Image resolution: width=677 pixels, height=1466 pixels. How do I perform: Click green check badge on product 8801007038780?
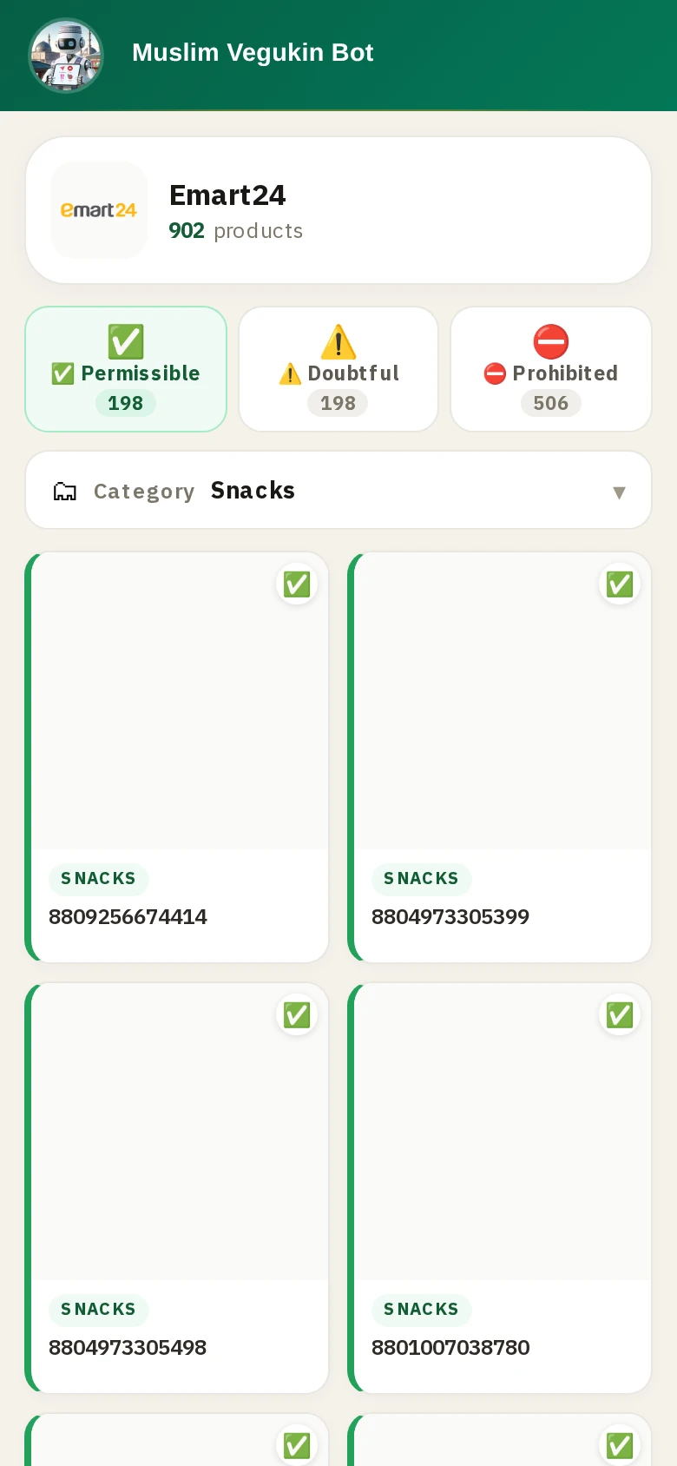tap(620, 1014)
